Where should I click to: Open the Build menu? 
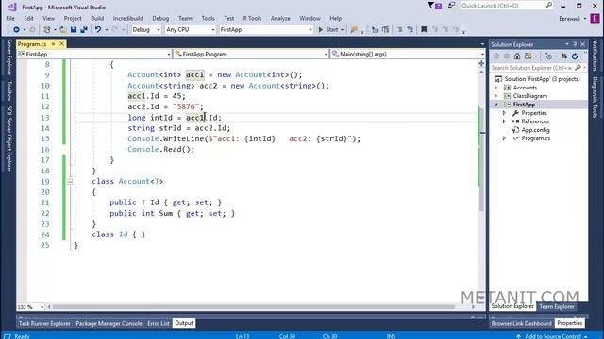[x=97, y=18]
